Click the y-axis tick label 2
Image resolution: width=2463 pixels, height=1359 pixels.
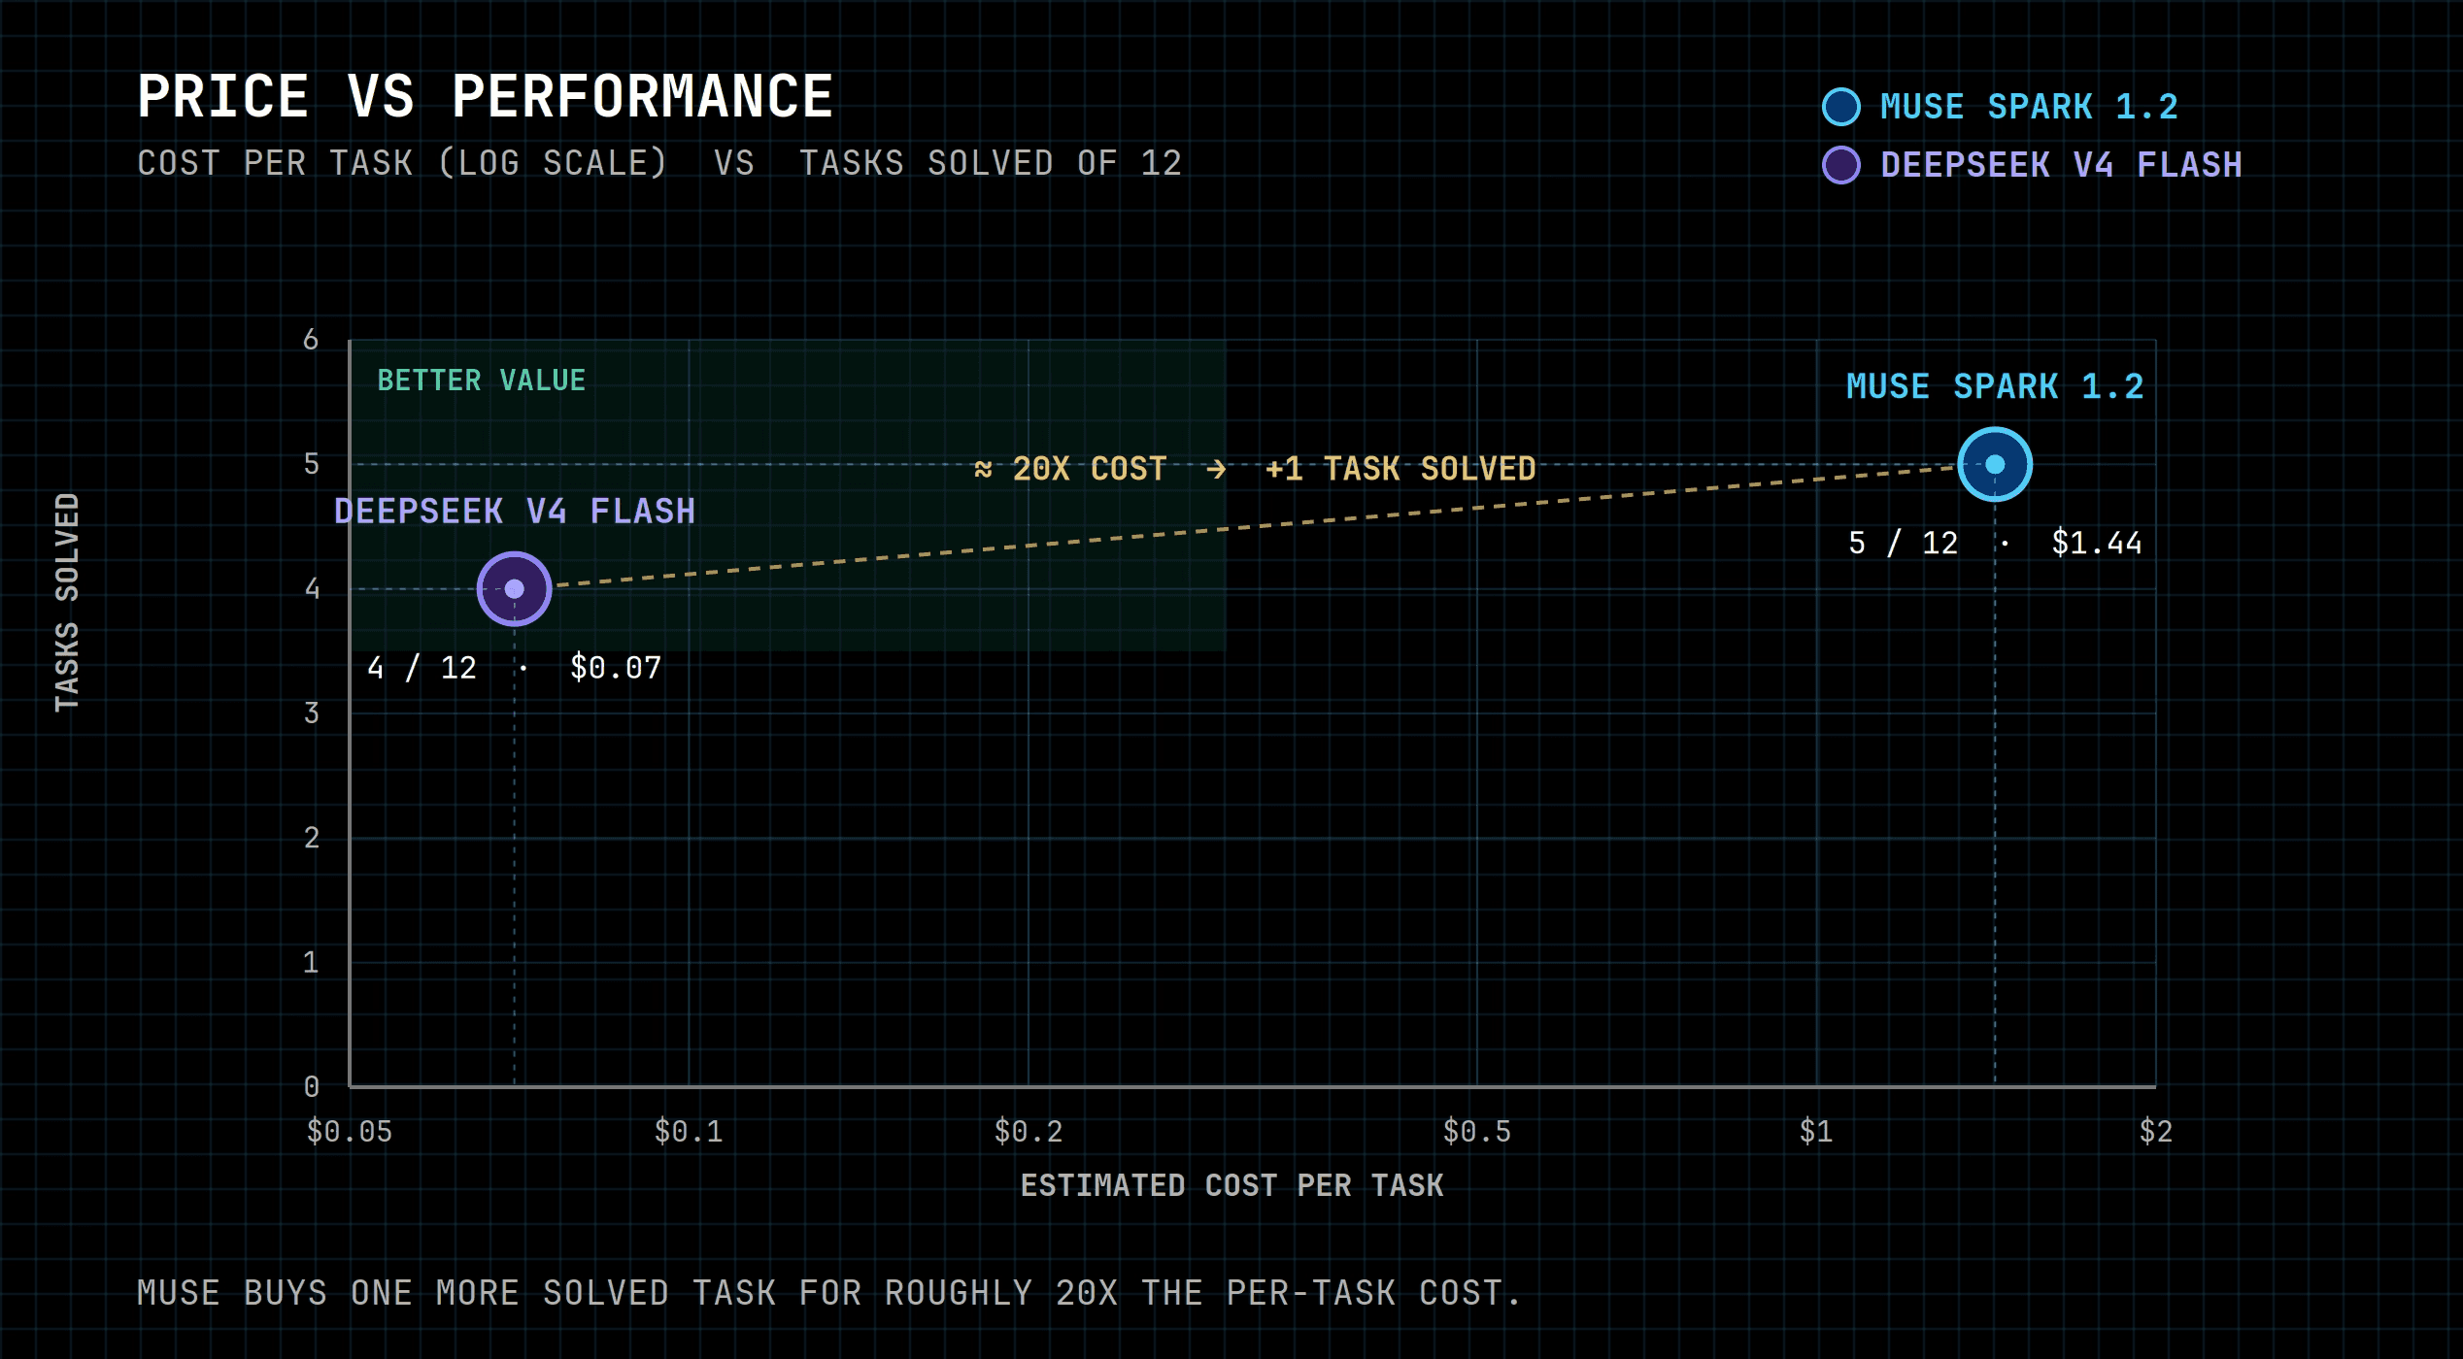[x=311, y=838]
